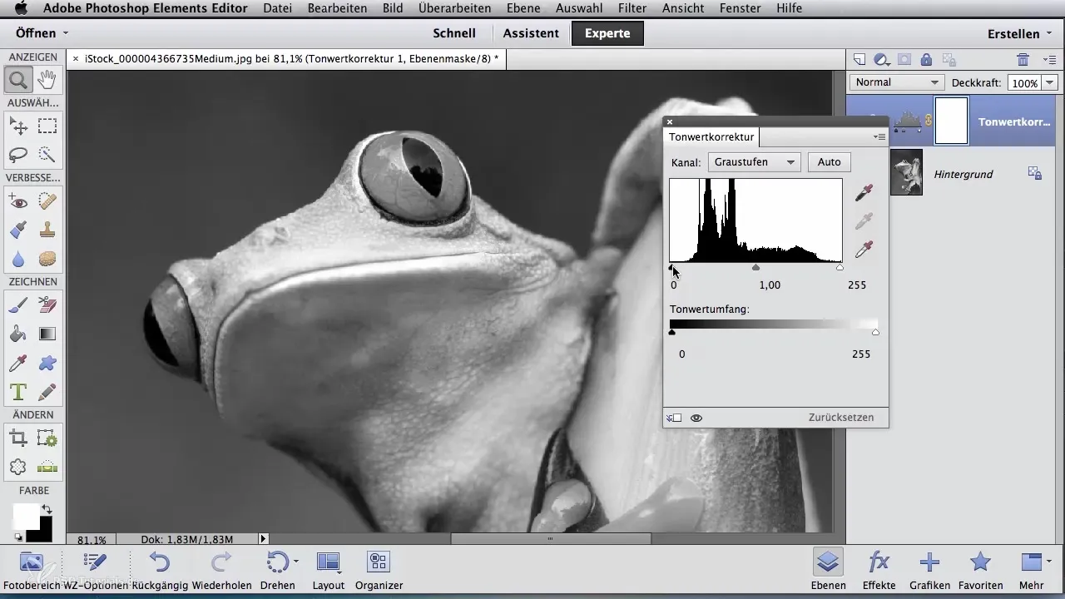
Task: Select the Sponge tool
Action: tap(47, 259)
